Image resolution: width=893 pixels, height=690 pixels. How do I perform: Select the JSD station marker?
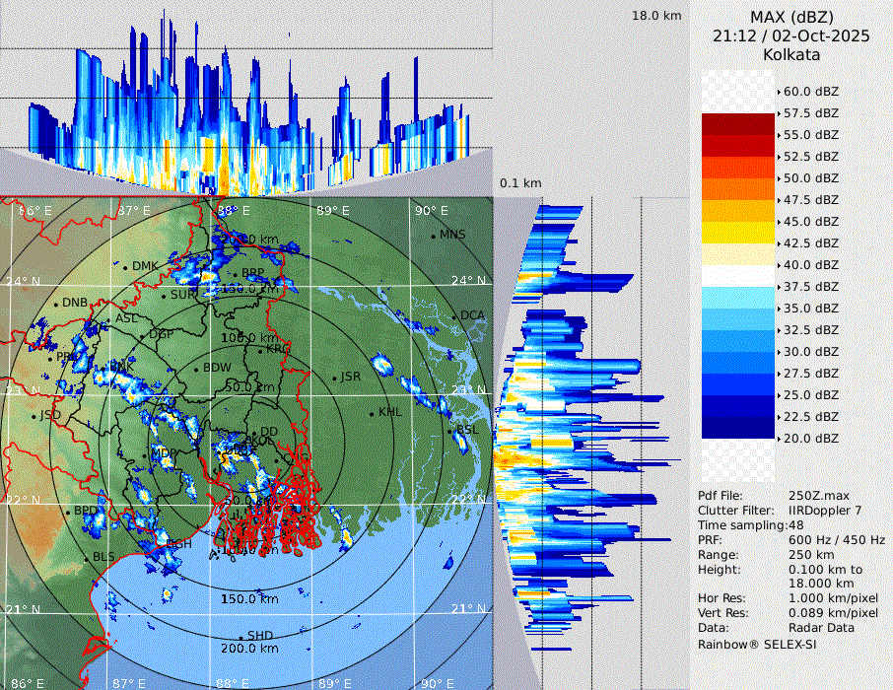click(34, 416)
